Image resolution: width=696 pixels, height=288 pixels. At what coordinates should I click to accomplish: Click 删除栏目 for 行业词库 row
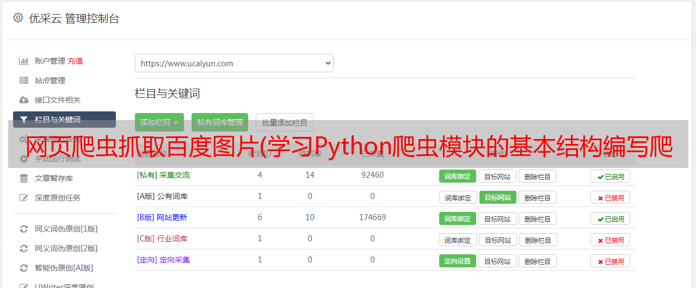point(537,240)
